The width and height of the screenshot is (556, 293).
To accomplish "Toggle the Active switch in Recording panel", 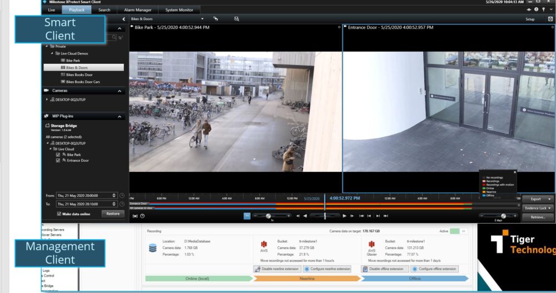I will pos(459,231).
